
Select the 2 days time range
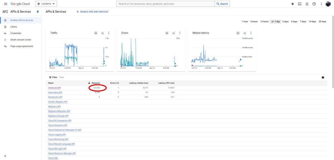285,21
